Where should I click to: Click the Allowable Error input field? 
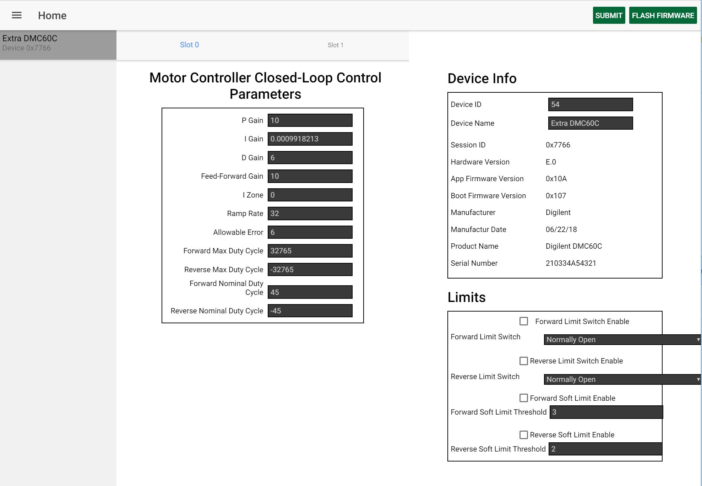pyautogui.click(x=310, y=232)
